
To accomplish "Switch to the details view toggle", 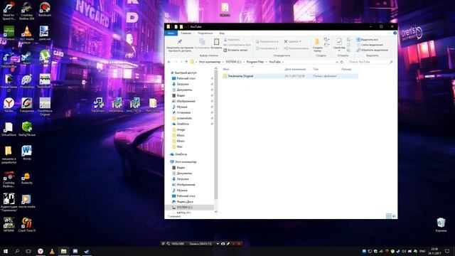I will [389, 216].
